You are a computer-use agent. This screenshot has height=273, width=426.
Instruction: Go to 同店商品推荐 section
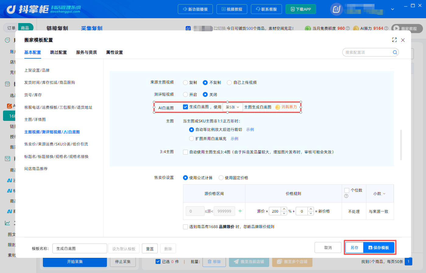36,169
